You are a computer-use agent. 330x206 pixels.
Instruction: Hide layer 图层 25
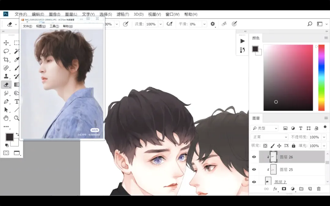(254, 169)
